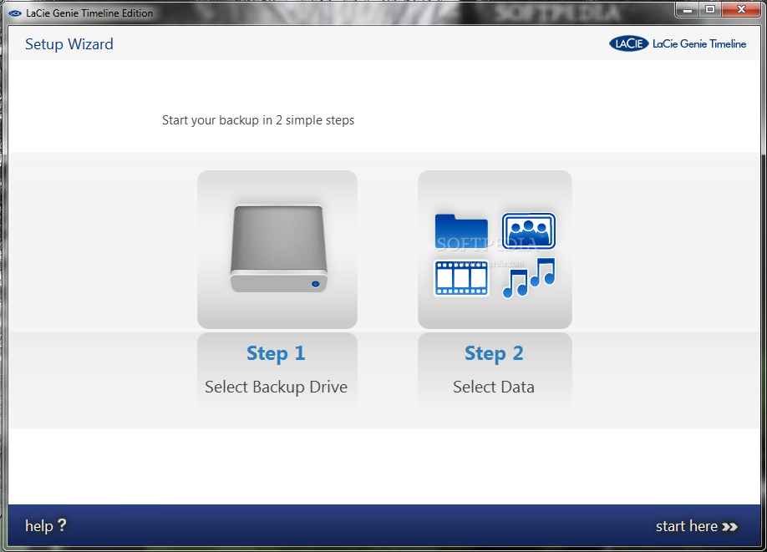Click the photos people icon

coord(529,230)
